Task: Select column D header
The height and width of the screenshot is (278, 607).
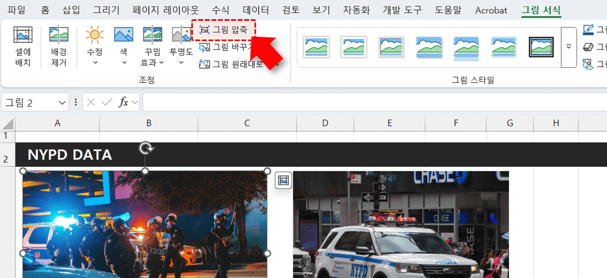Action: coord(325,123)
